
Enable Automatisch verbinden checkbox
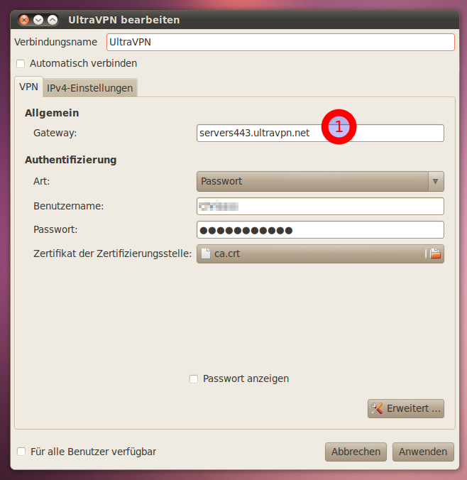[21, 64]
